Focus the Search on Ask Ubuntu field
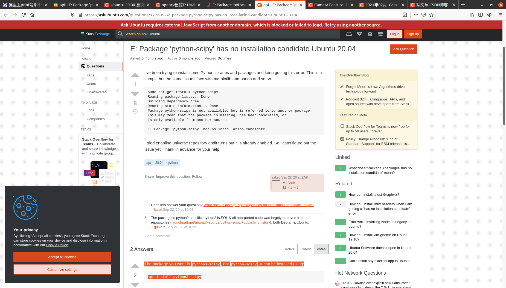This screenshot has height=288, width=506. [x=228, y=34]
